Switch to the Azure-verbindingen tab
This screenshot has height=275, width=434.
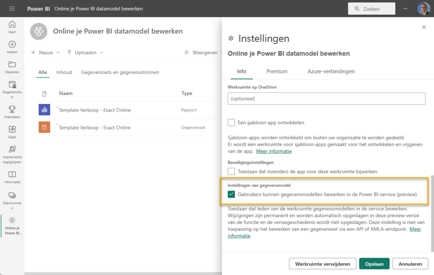tap(331, 71)
